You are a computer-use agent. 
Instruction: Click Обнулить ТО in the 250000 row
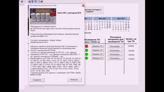point(97,50)
